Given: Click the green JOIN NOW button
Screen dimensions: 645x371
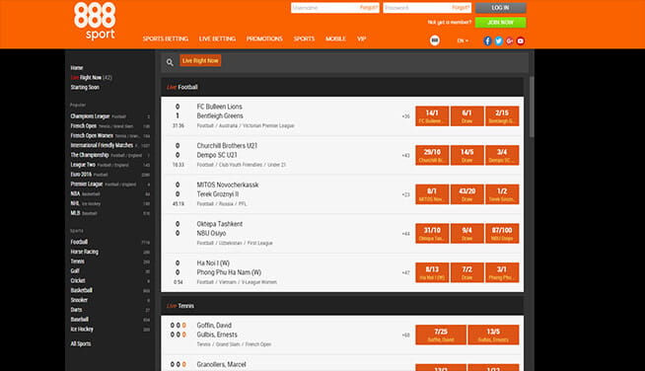Looking at the screenshot, I should click(x=501, y=23).
